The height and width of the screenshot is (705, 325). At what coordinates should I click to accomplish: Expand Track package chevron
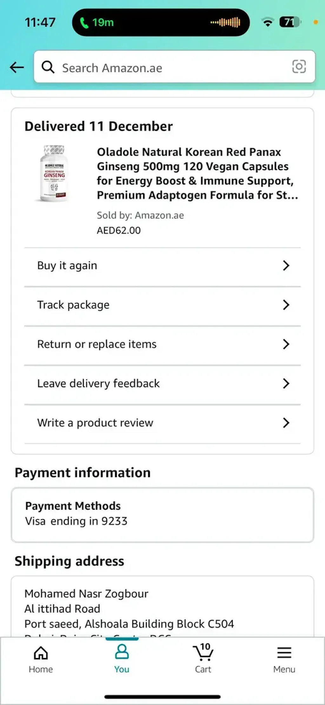286,305
